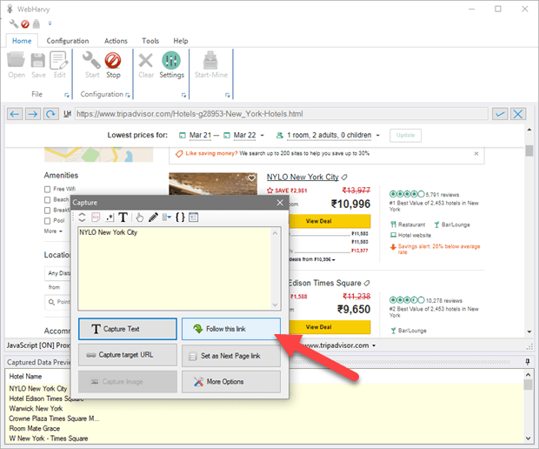539x449 pixels.
Task: Open Settings from the ribbon
Action: coord(171,64)
